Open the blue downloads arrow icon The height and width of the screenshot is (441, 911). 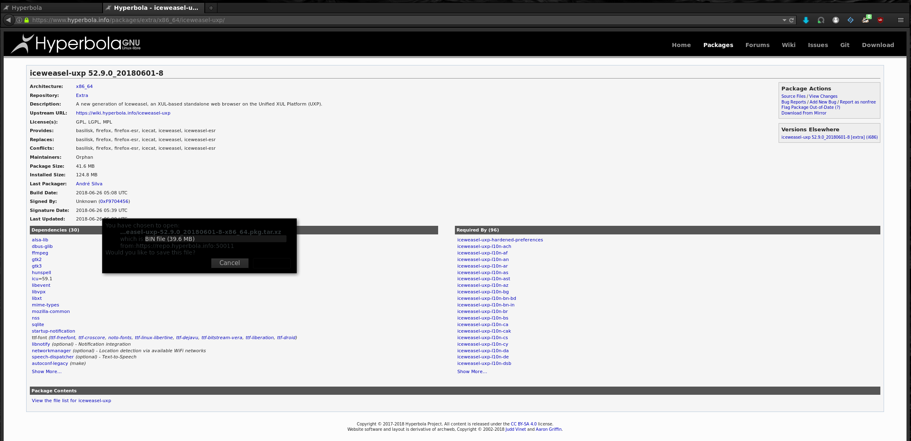(806, 20)
